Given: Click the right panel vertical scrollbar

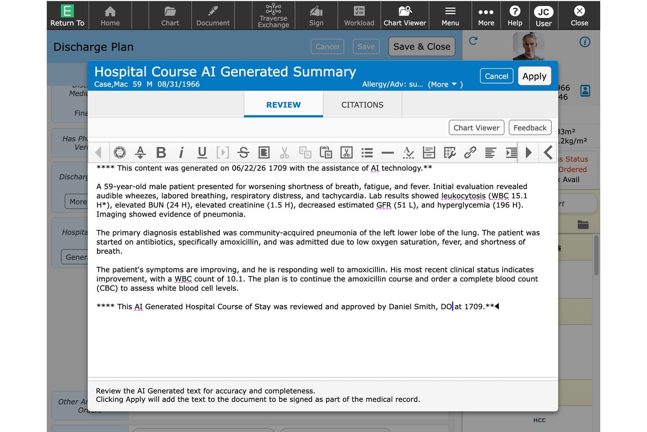Looking at the screenshot, I should [596, 255].
